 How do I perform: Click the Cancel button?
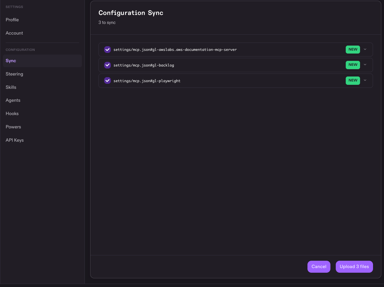[319, 267]
